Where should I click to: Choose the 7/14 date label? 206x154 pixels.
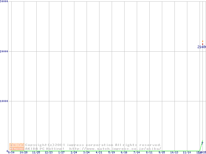pyautogui.click(x=136, y=152)
